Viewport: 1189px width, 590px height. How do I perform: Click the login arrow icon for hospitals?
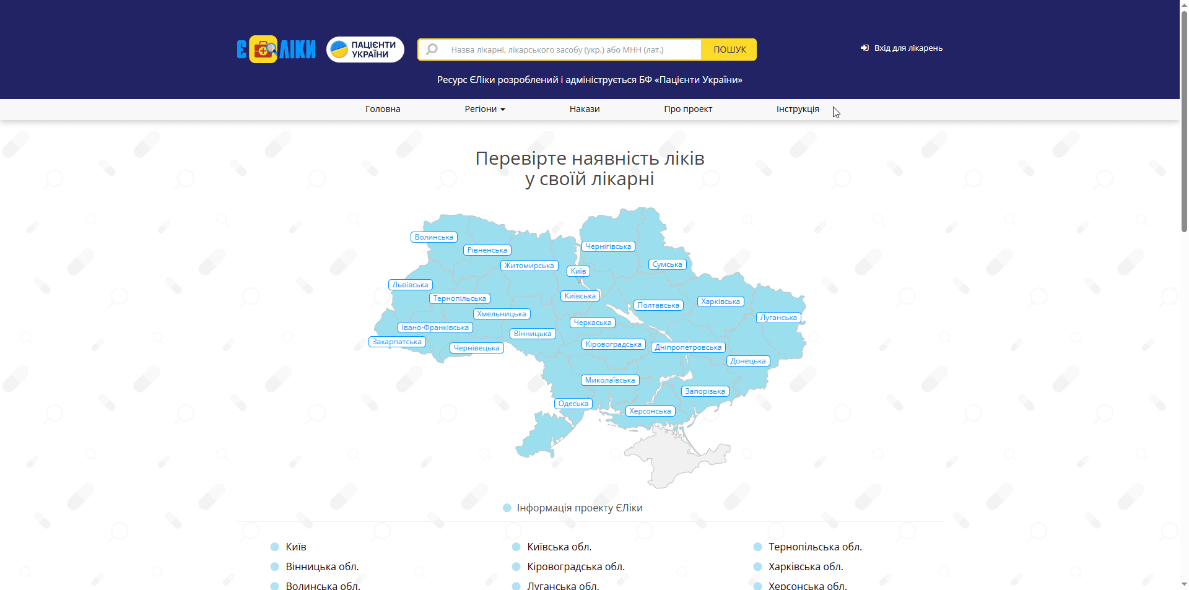(865, 48)
